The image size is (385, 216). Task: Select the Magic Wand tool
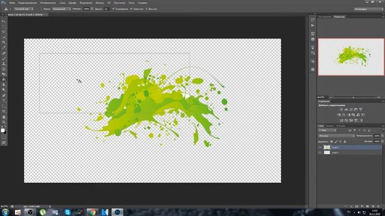click(4, 37)
